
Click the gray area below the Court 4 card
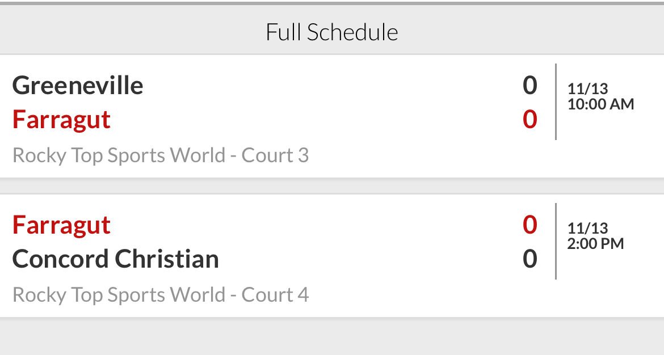pos(332,337)
